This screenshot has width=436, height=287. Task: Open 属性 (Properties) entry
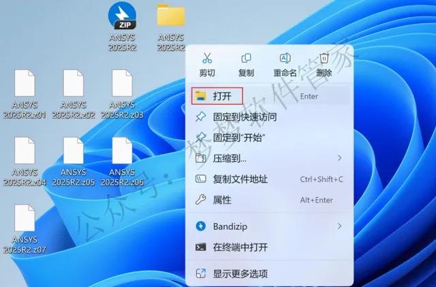(269, 200)
